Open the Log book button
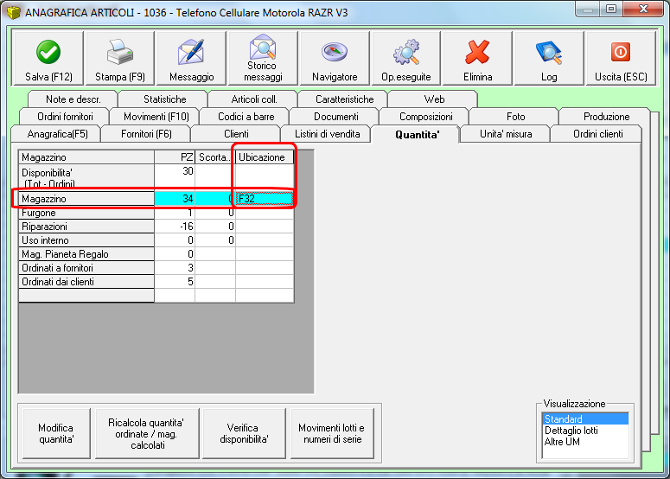This screenshot has width=670, height=479. click(x=549, y=58)
